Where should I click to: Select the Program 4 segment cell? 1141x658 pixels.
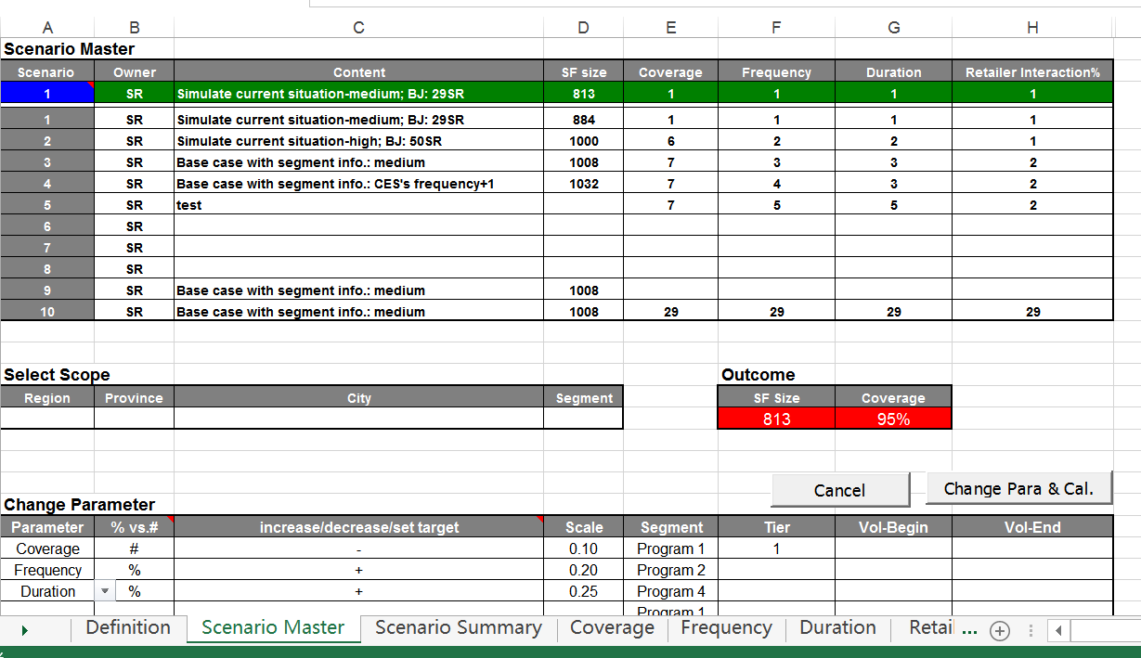click(x=671, y=591)
